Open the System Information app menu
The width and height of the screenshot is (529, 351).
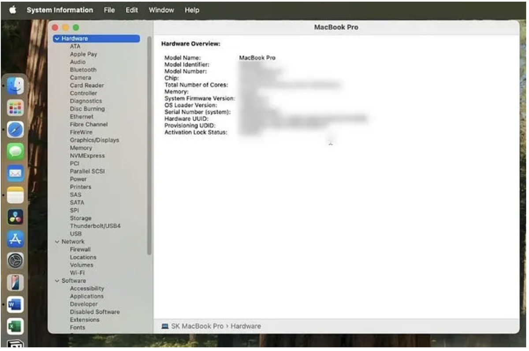(x=60, y=10)
